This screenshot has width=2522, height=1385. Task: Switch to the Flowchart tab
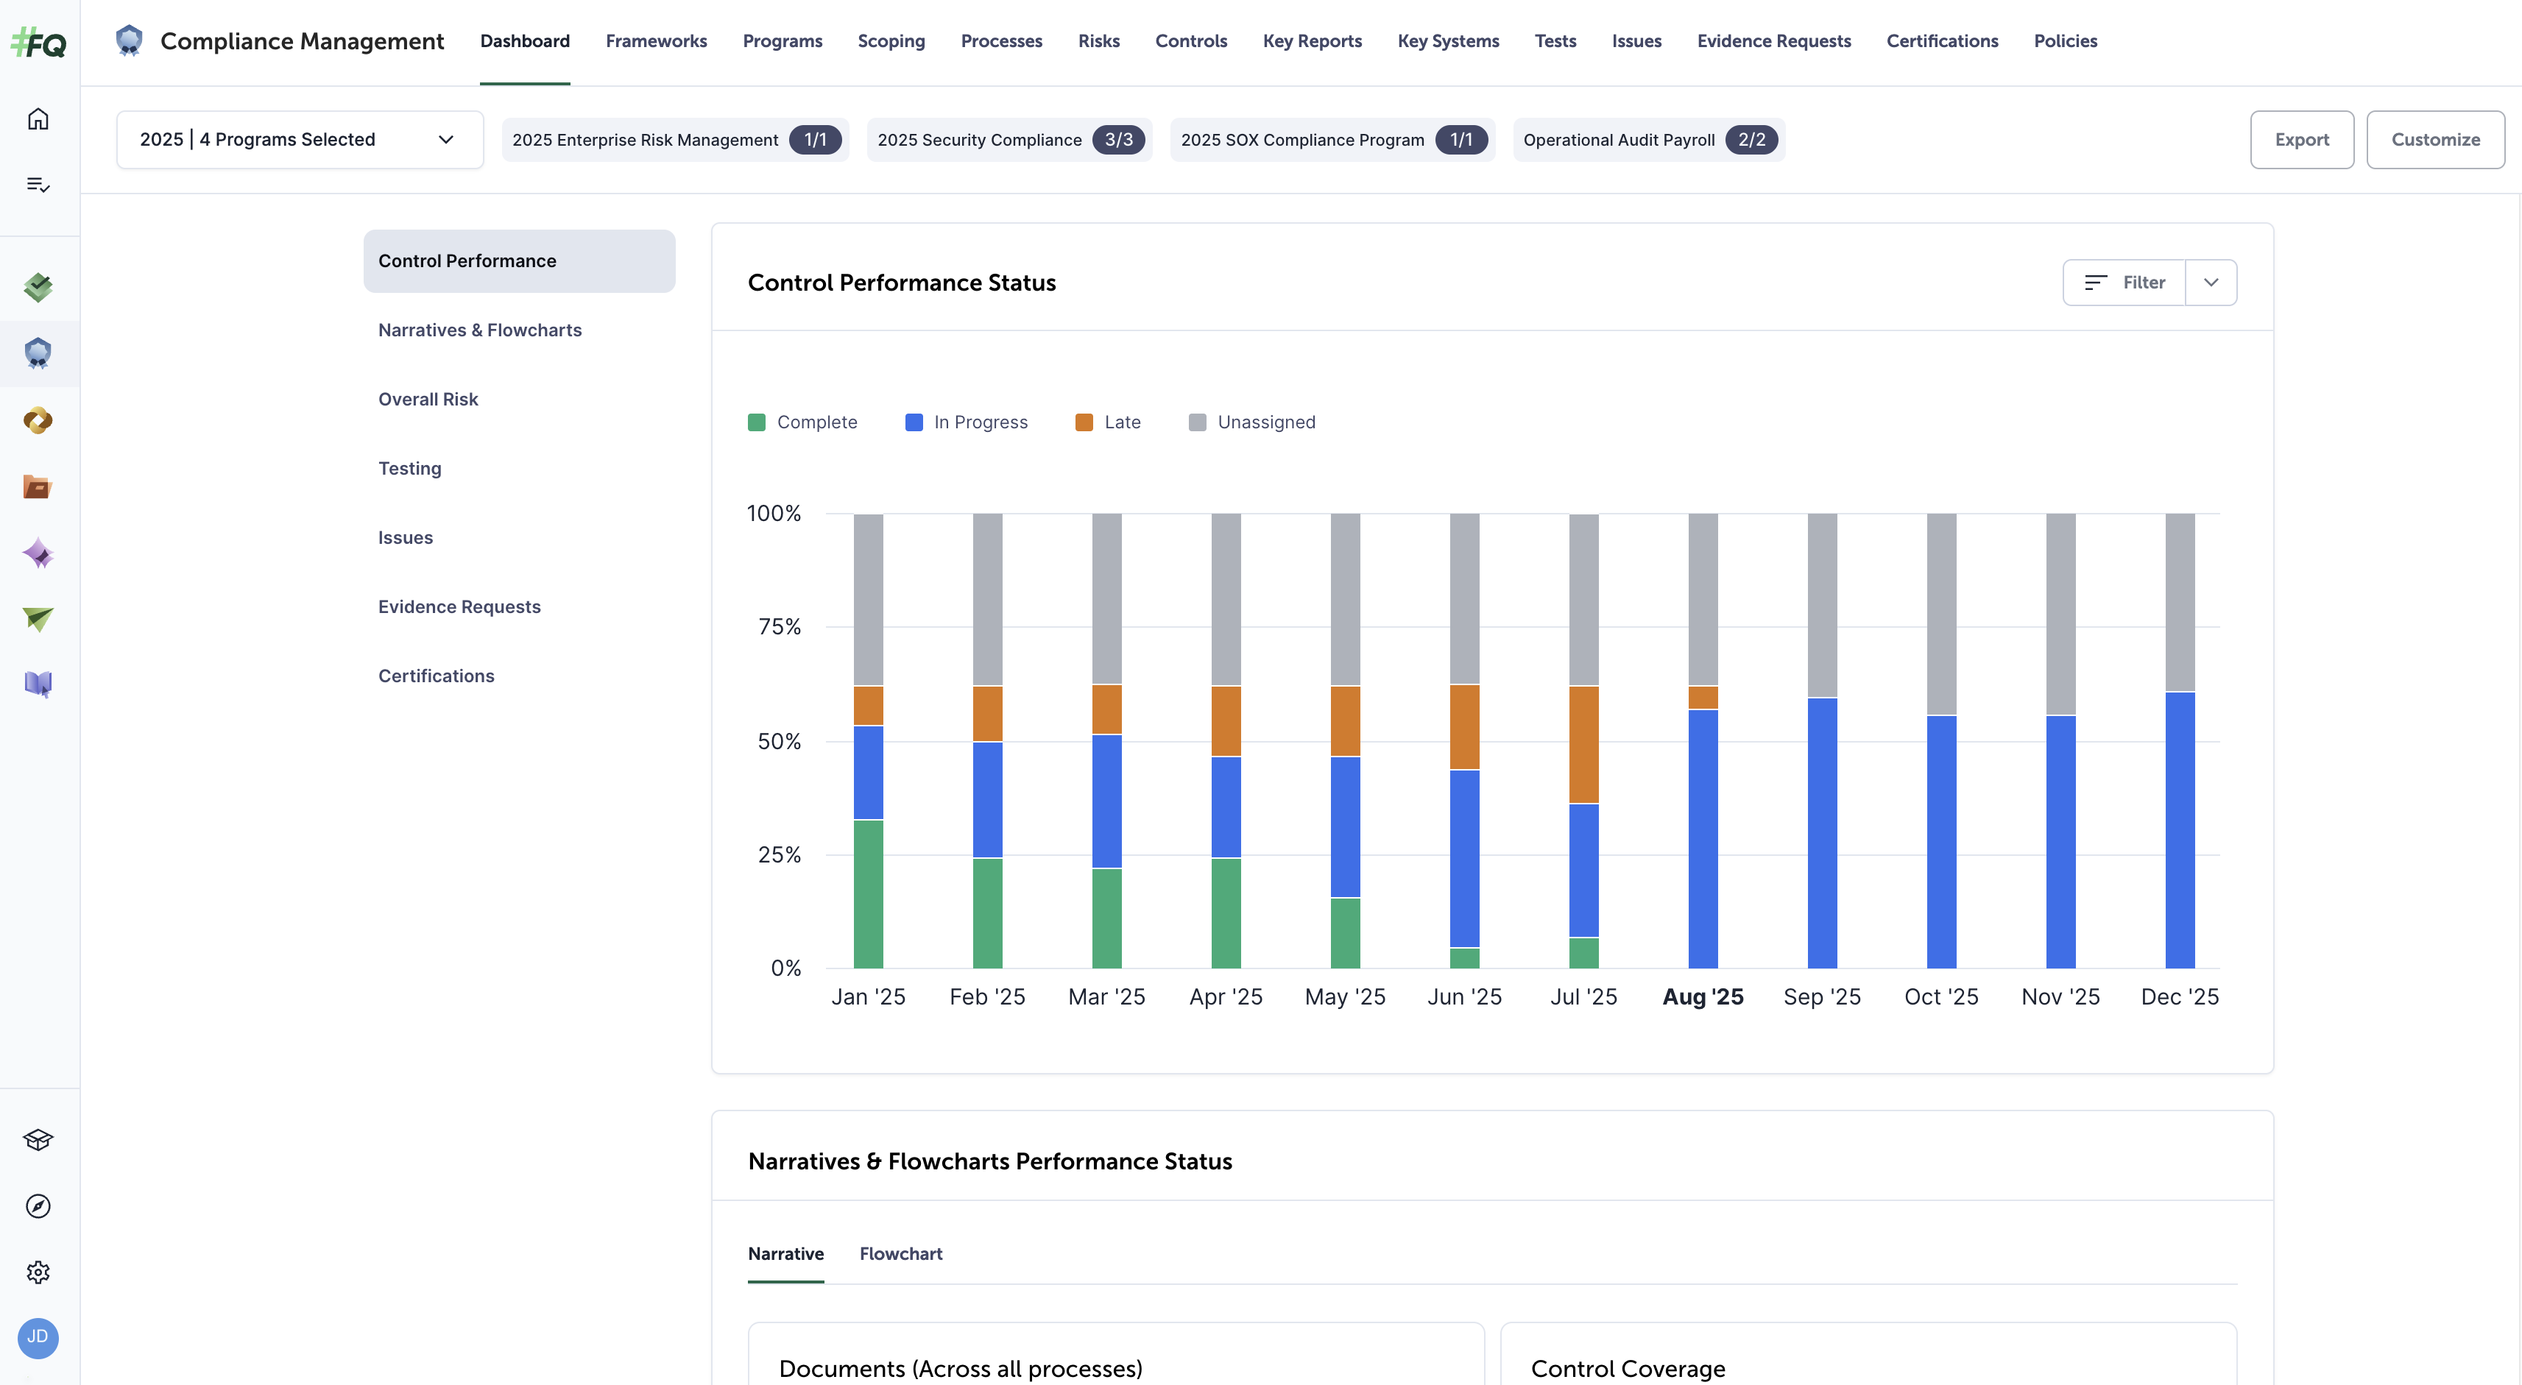(x=901, y=1254)
